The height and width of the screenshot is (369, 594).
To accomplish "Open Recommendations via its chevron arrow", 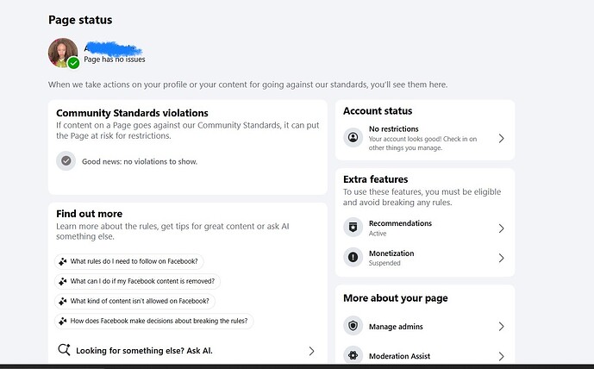I will point(501,228).
